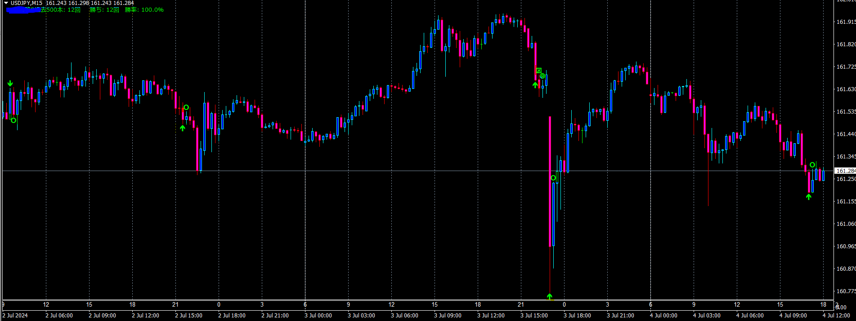This screenshot has height=321, width=856.
Task: Click the green up arrow left of the boxed X marker
Action: pyautogui.click(x=535, y=85)
